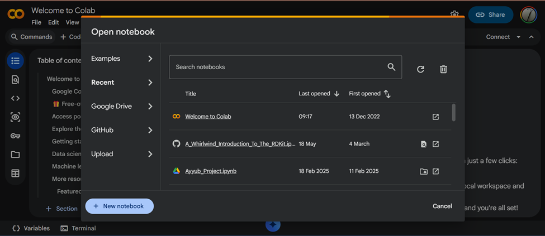Click the Gemini sparkle button at the bottom
Viewport: 545px width, 236px height.
pyautogui.click(x=273, y=225)
